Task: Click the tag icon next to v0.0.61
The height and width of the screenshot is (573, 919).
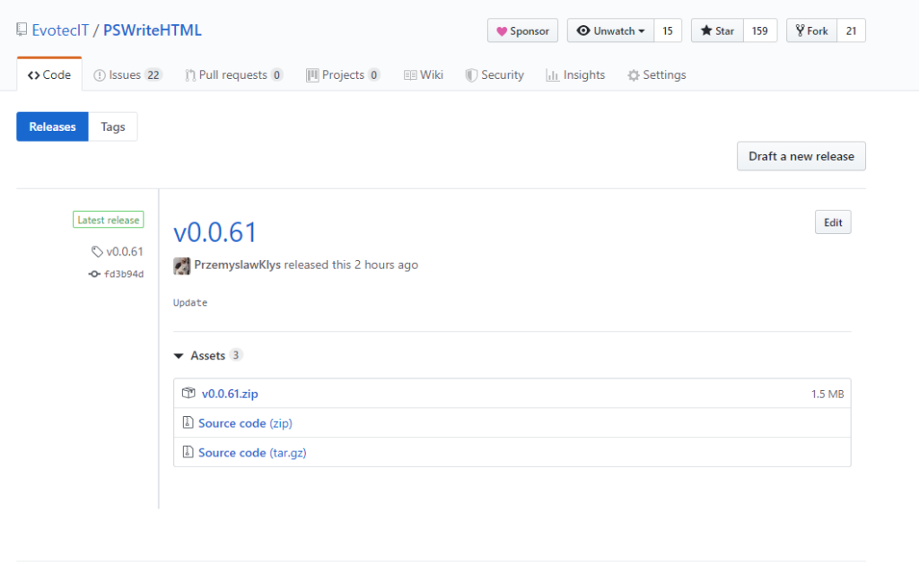Action: [97, 252]
